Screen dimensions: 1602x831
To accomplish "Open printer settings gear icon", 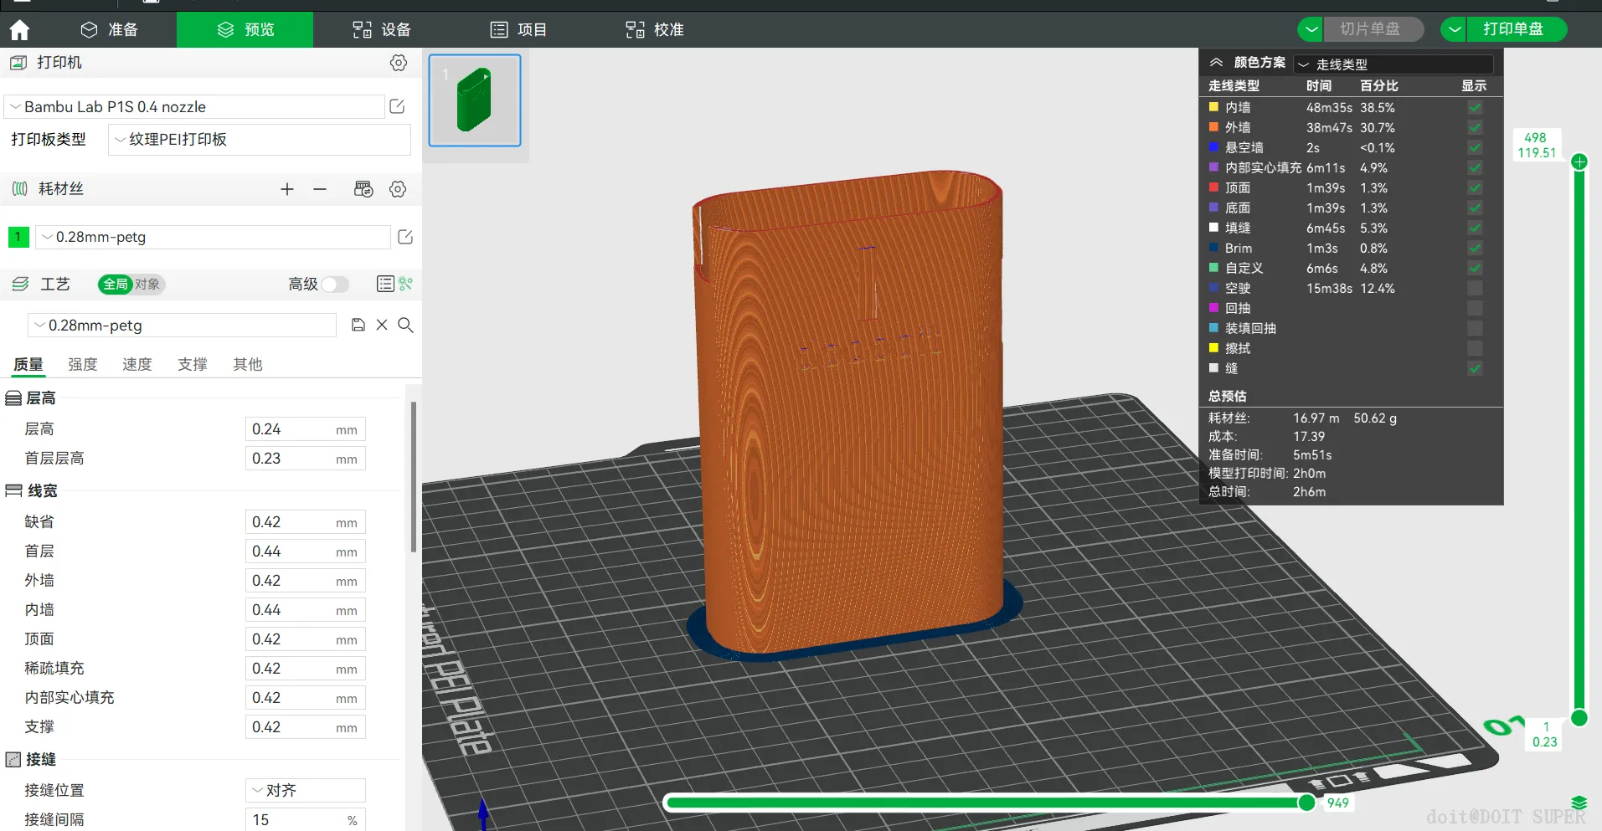I will pos(399,63).
